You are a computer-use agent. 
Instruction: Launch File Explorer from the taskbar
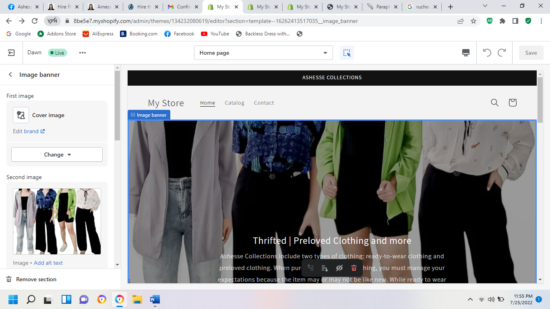[137, 299]
